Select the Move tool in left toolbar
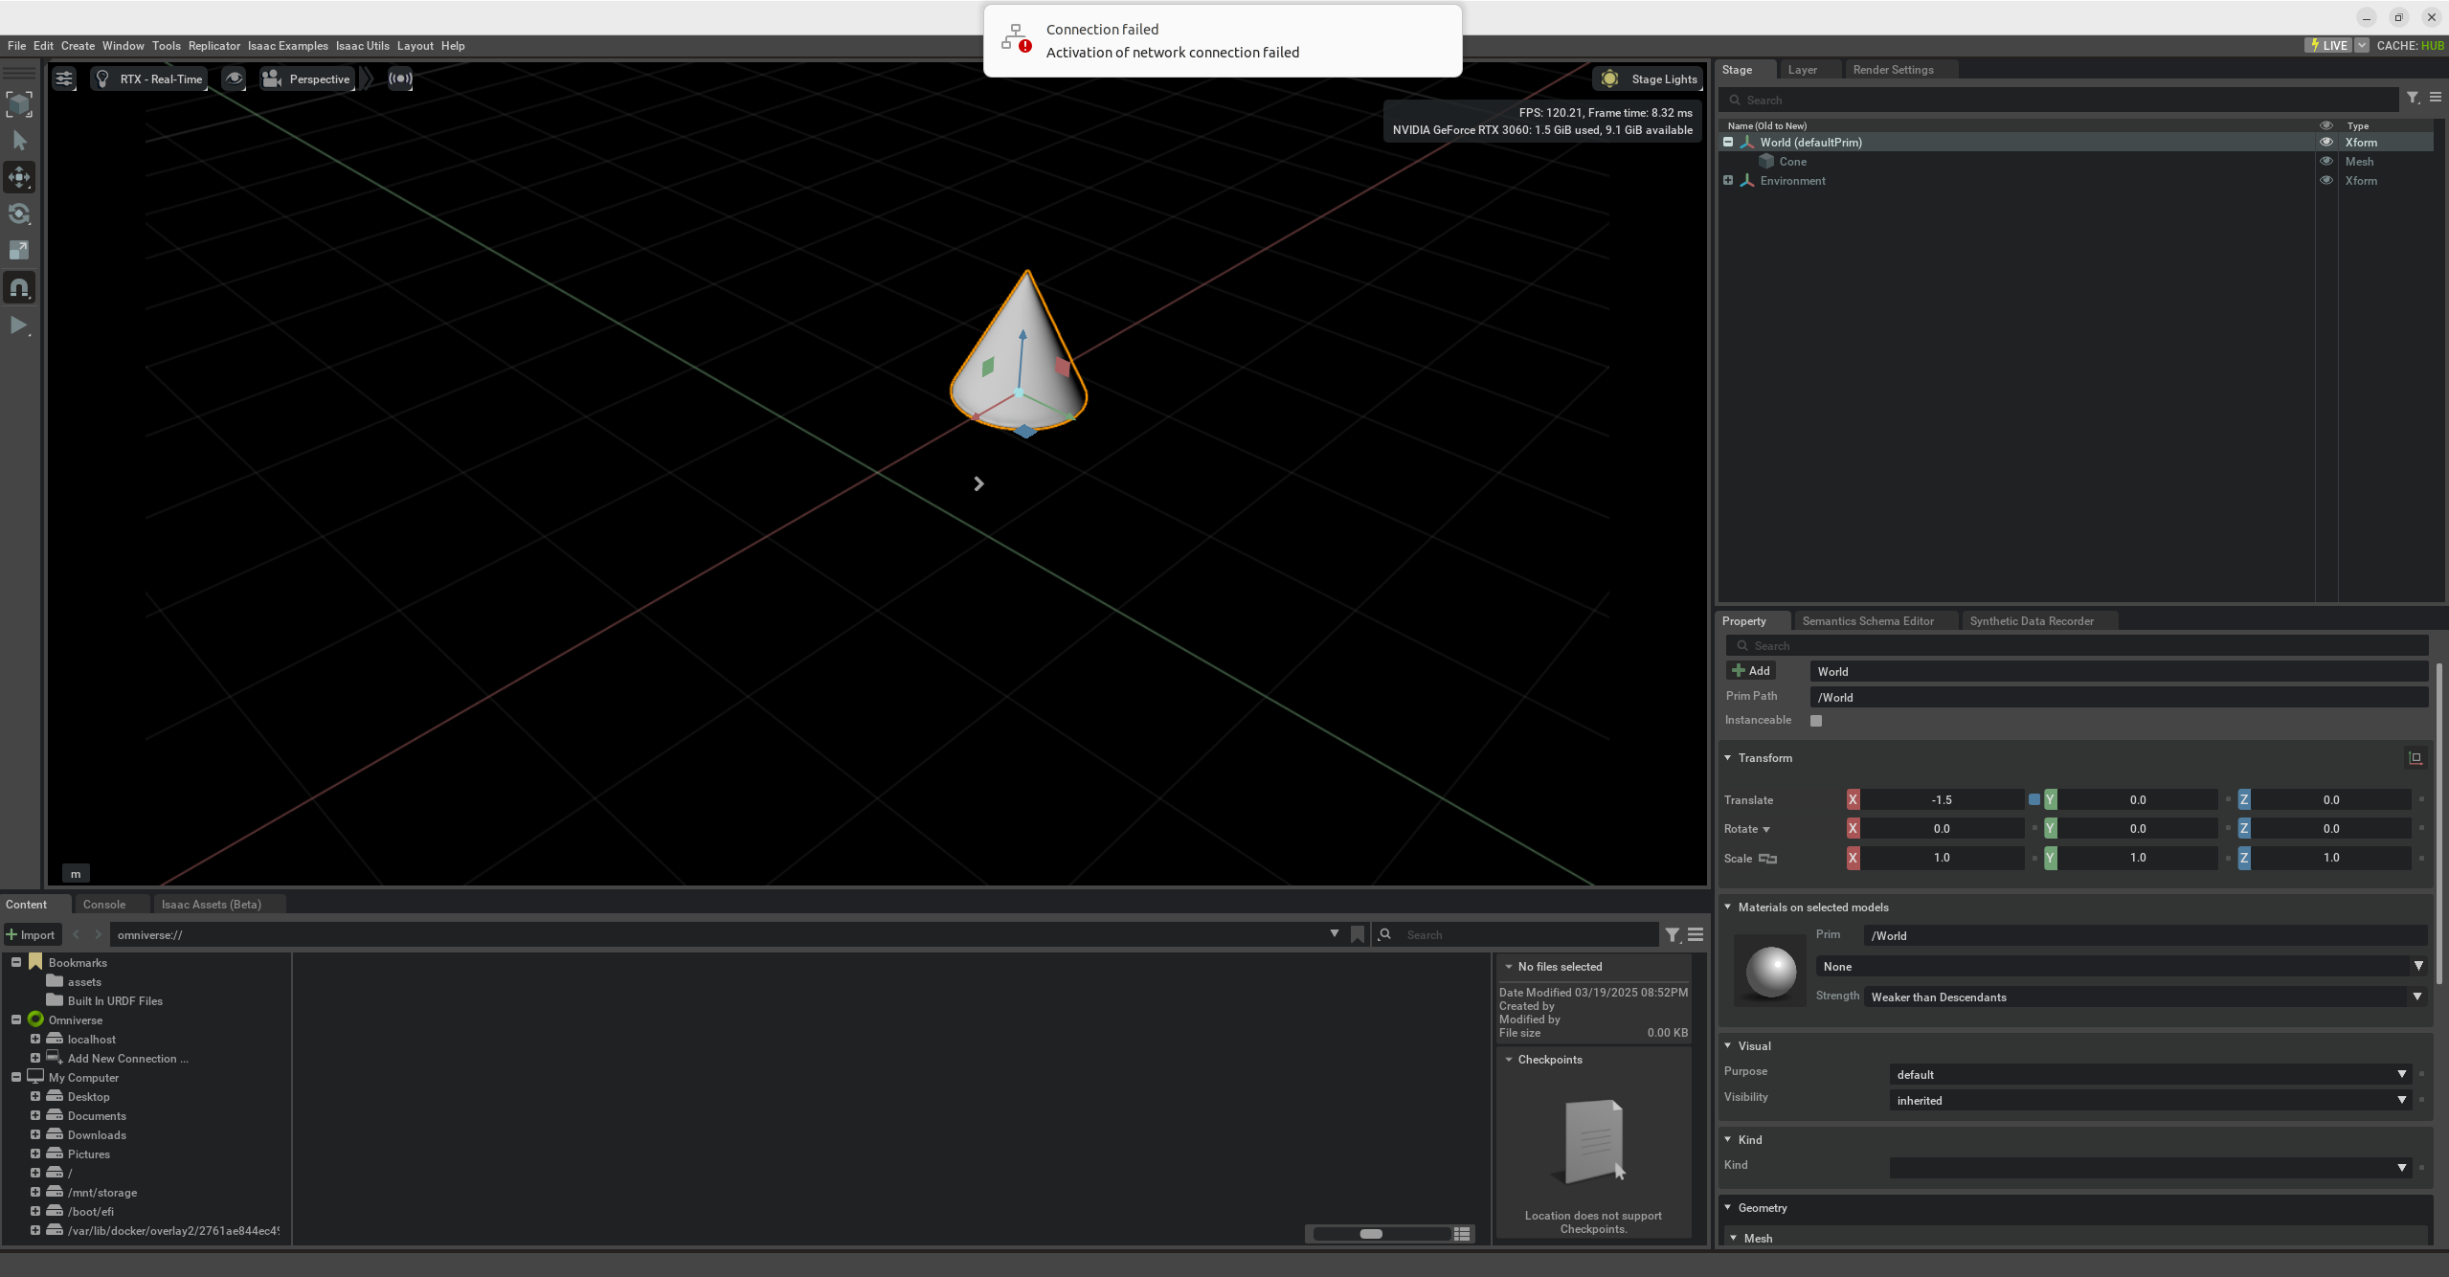 click(19, 177)
